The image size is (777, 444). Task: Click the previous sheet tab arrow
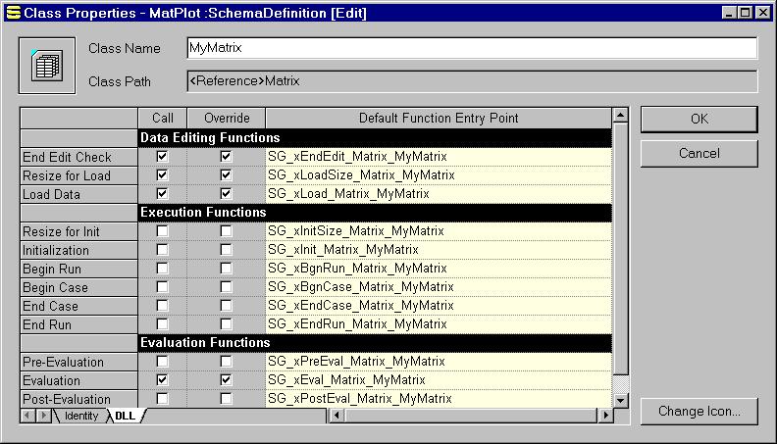(x=28, y=417)
